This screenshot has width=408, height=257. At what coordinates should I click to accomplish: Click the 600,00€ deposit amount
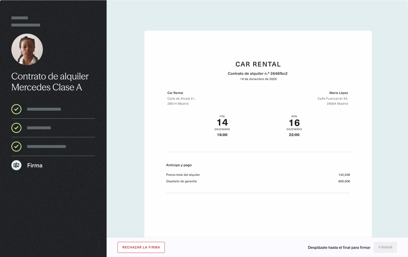coord(344,181)
